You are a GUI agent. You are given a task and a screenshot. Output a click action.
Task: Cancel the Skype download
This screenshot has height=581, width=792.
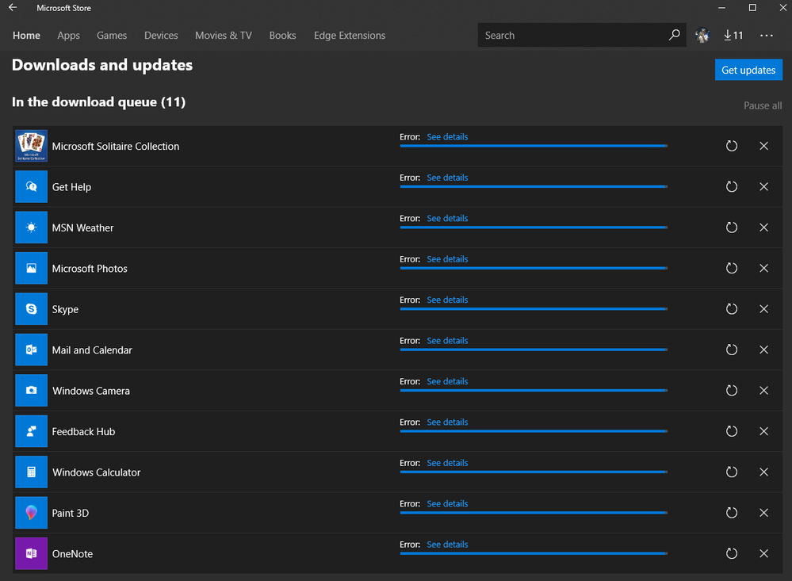pos(763,309)
